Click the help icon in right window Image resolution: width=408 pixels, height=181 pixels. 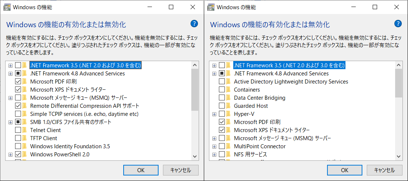tap(398, 24)
